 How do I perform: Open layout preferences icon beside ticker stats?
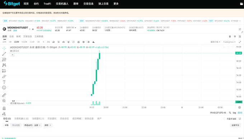(240, 29)
